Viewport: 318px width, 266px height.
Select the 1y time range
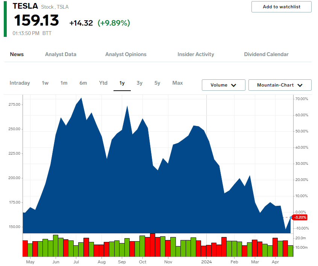pyautogui.click(x=122, y=83)
